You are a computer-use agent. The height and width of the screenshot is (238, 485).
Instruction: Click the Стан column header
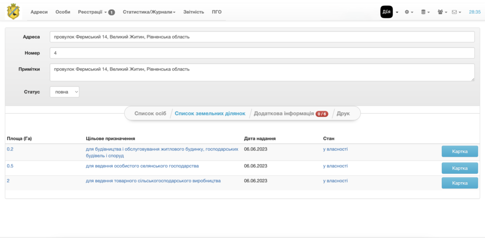point(329,139)
